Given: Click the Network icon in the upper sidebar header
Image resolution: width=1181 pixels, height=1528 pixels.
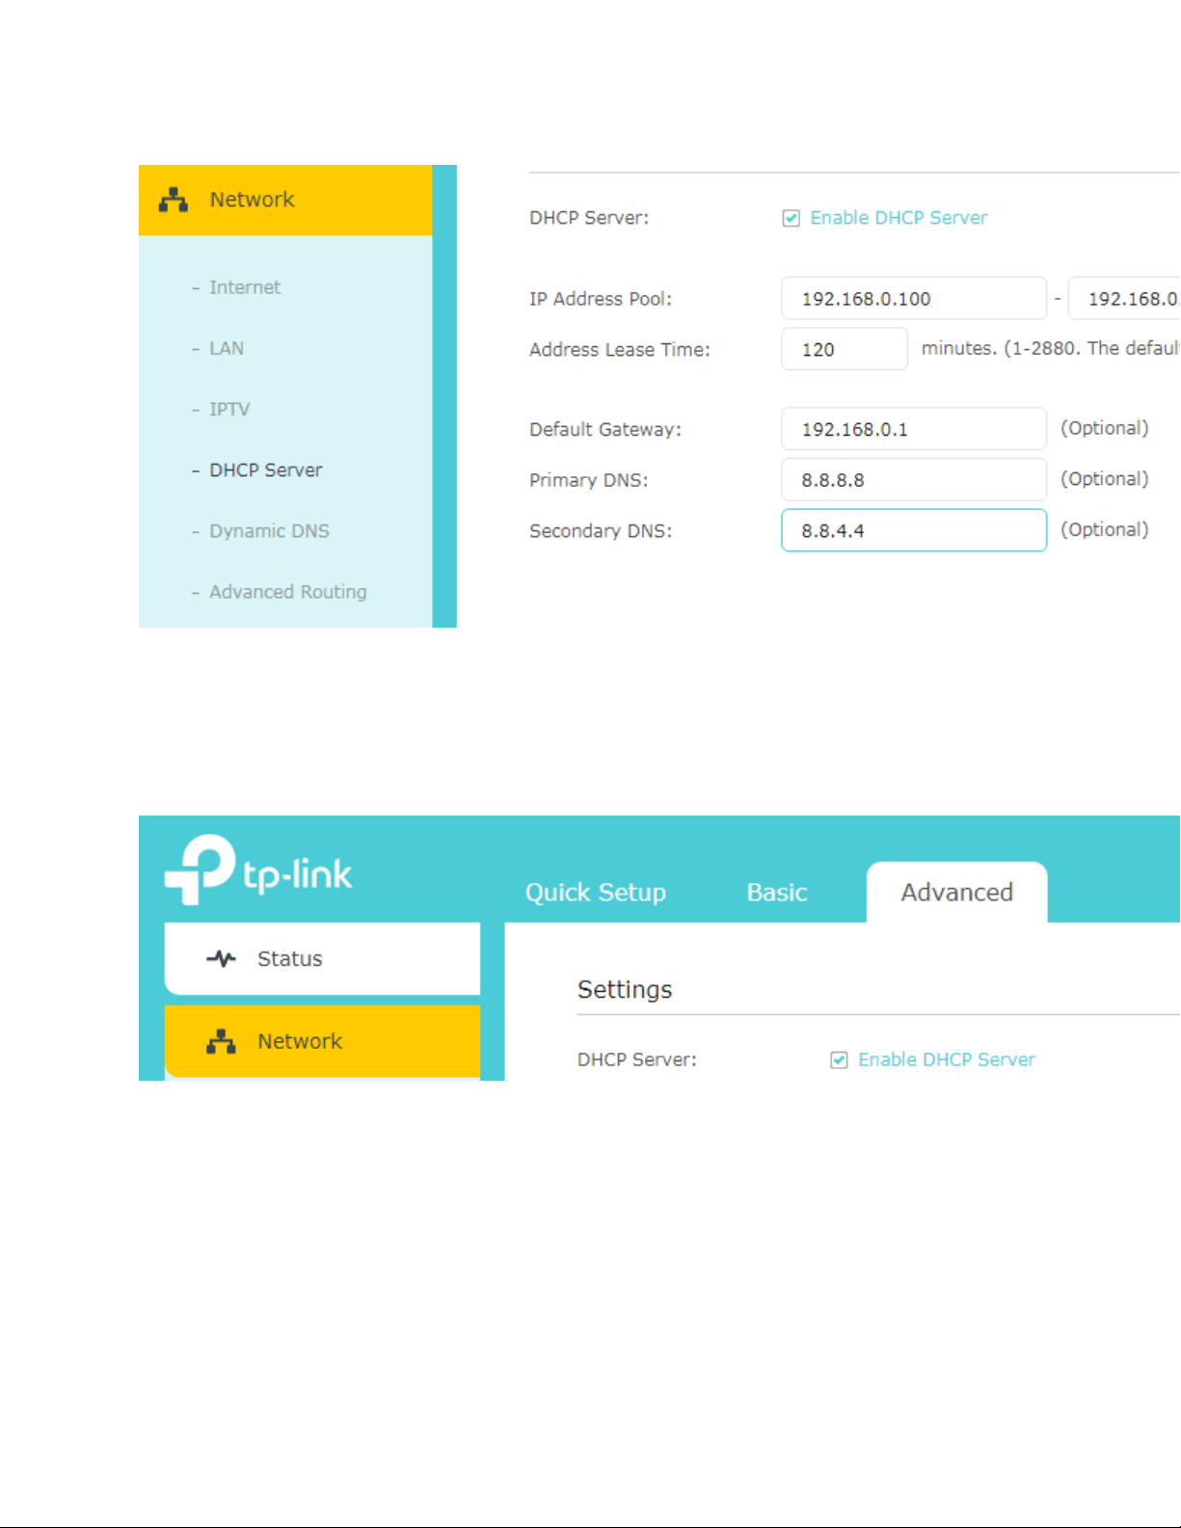Looking at the screenshot, I should coord(174,200).
